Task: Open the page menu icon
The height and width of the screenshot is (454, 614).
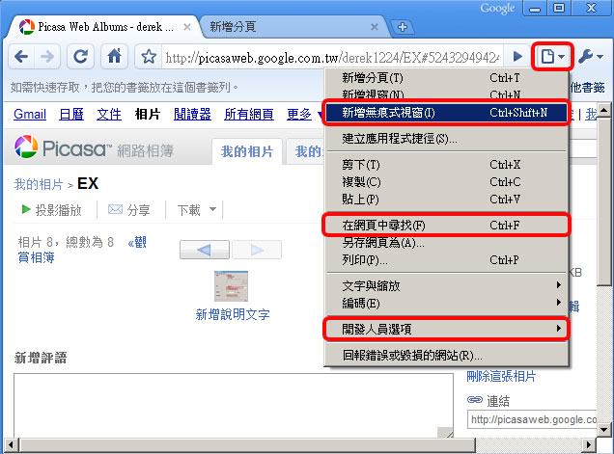Action: tap(552, 57)
